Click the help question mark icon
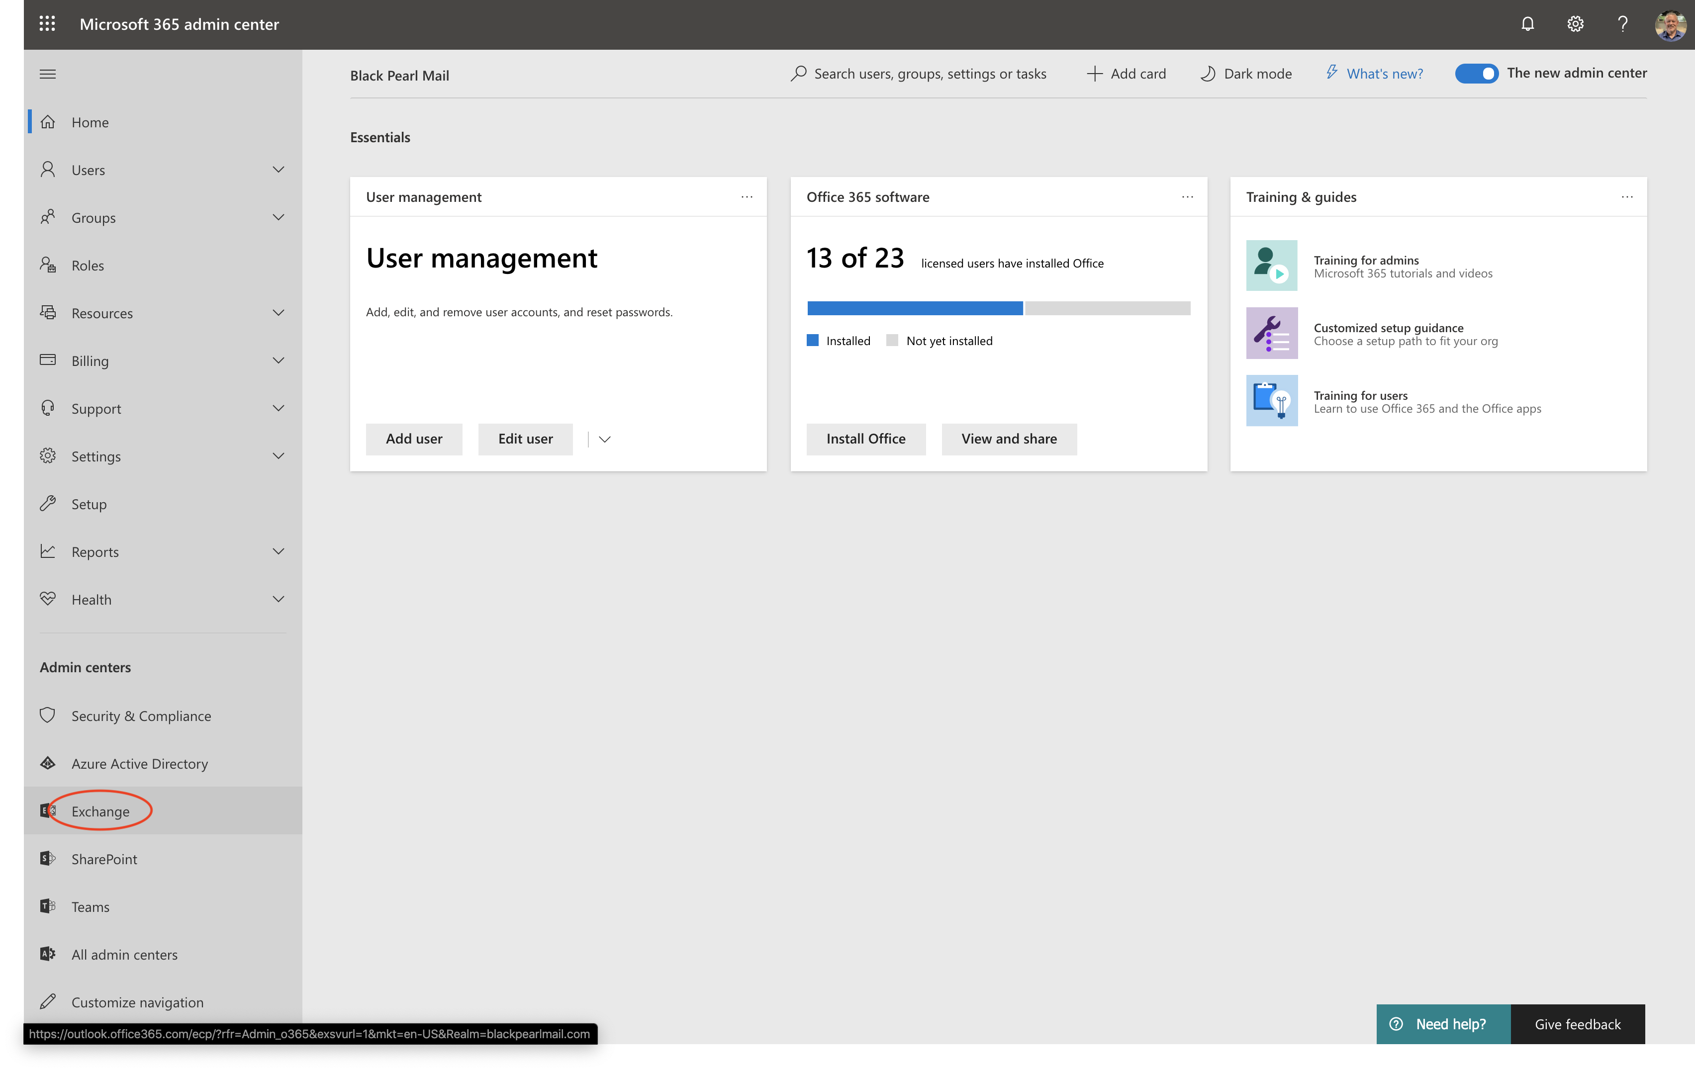 (x=1622, y=24)
